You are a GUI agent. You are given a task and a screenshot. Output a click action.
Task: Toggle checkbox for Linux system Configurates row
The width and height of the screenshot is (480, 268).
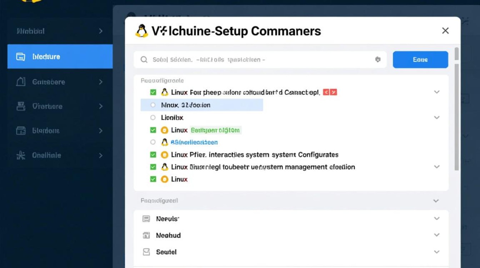pos(153,155)
